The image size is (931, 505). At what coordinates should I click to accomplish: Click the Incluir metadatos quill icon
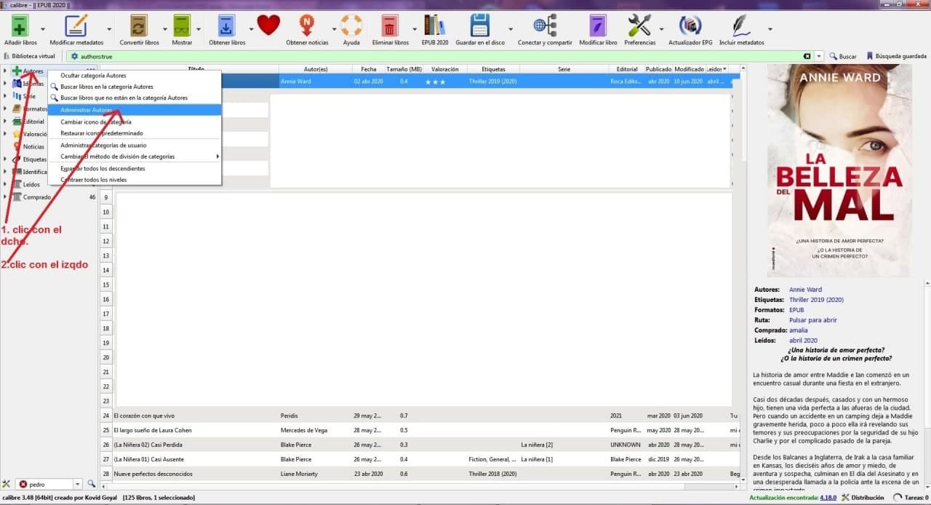(741, 25)
